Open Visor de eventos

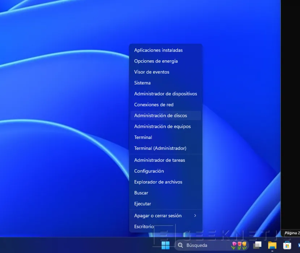click(152, 72)
